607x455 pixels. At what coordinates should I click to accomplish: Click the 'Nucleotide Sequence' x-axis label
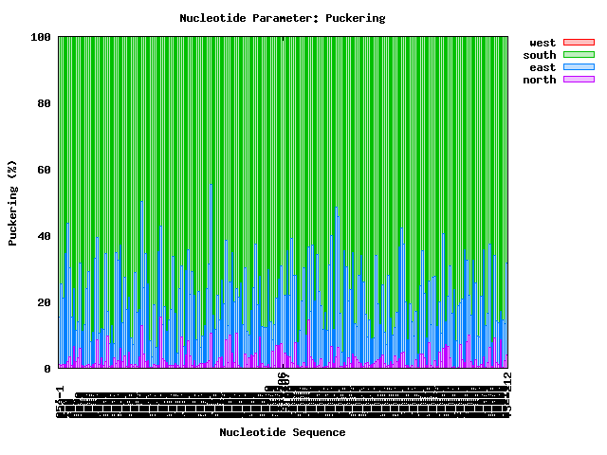coord(283,432)
